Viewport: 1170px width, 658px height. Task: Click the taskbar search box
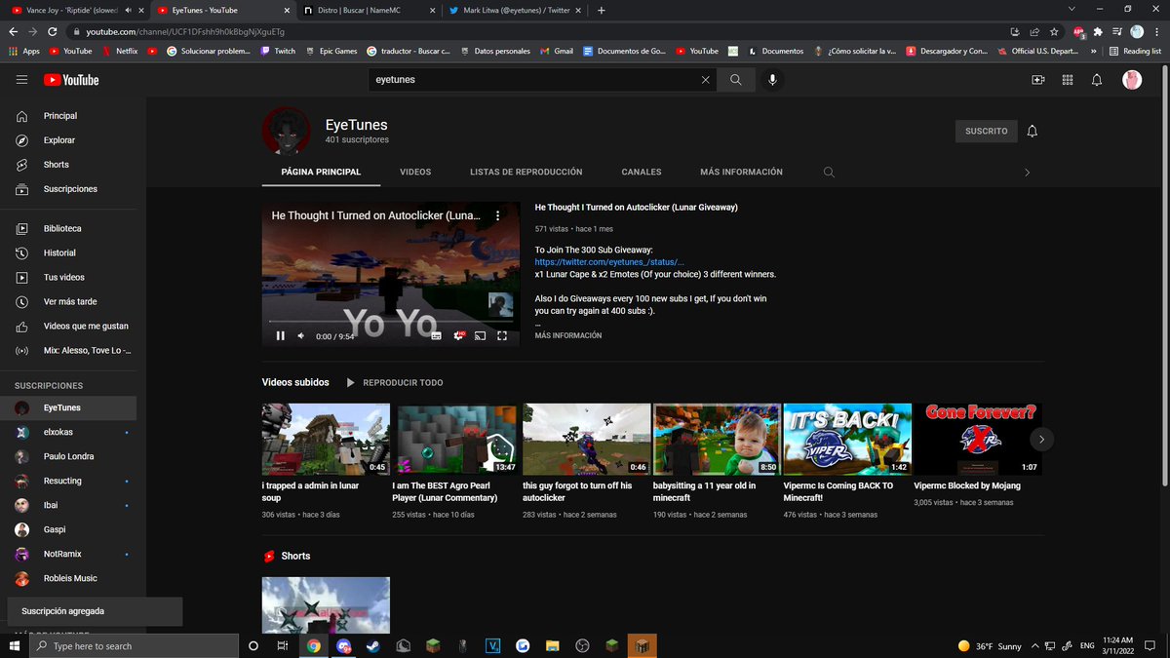coord(134,645)
